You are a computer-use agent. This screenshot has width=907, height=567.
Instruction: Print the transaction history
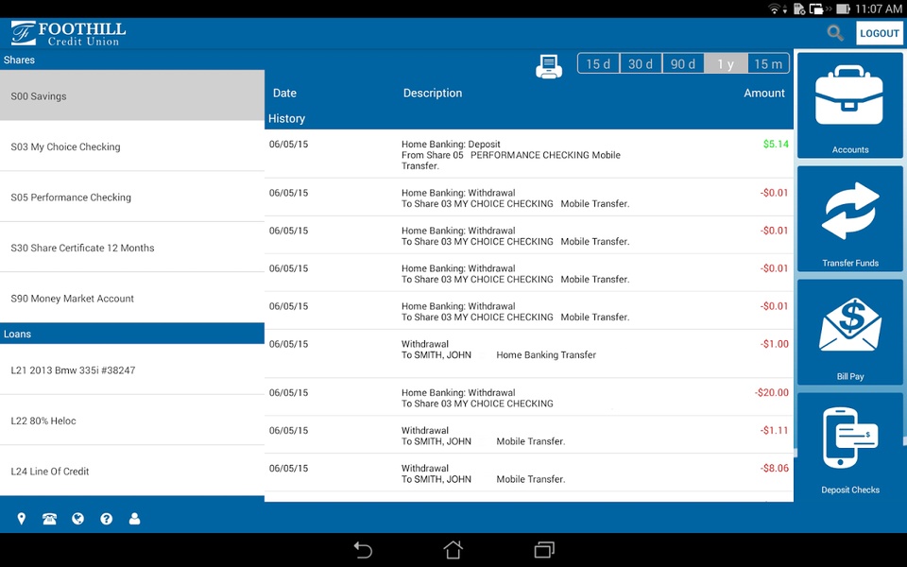548,66
